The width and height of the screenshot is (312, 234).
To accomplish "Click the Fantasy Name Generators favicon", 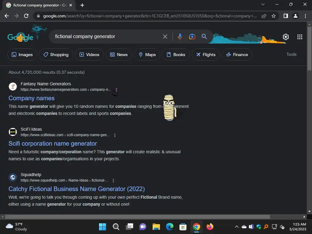I will click(x=13, y=87).
